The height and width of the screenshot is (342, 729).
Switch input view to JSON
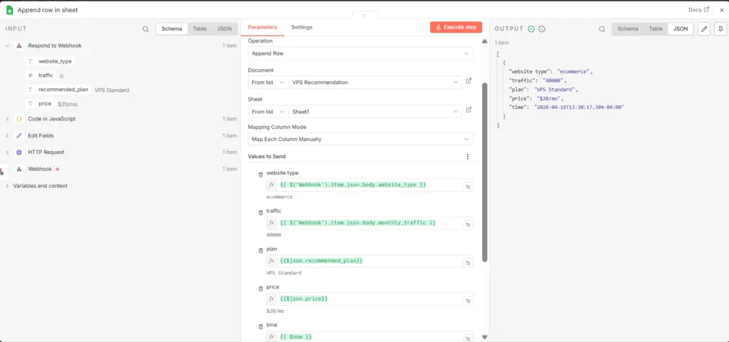[x=224, y=28]
